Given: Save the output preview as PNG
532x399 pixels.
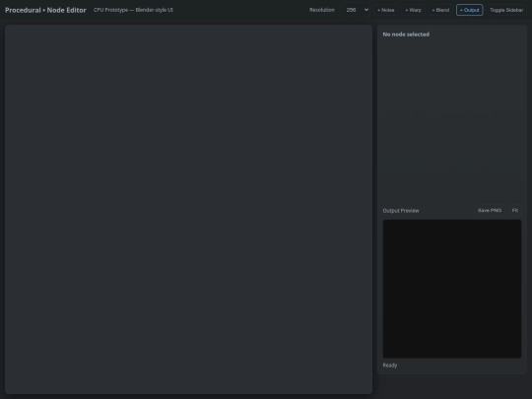Looking at the screenshot, I should [x=490, y=211].
